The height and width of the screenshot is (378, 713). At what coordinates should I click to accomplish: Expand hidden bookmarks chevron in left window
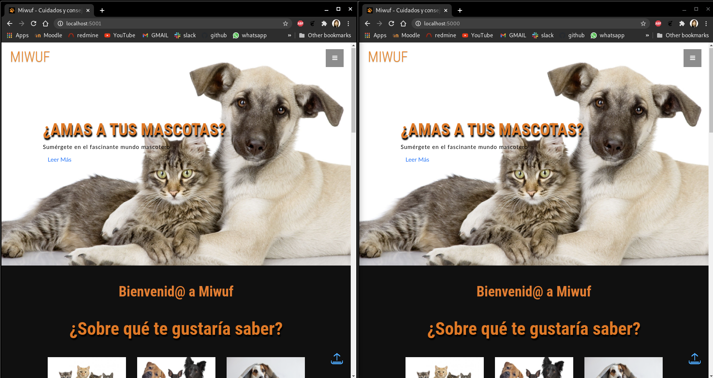[x=289, y=35]
